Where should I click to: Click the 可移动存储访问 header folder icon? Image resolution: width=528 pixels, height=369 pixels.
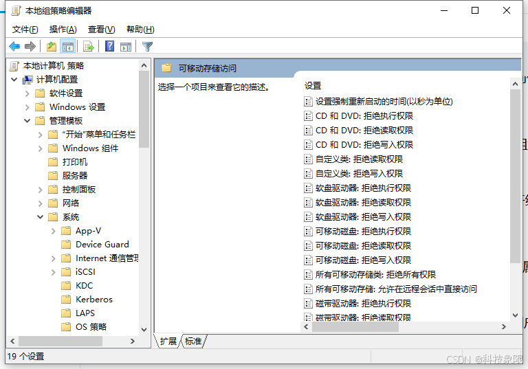166,68
